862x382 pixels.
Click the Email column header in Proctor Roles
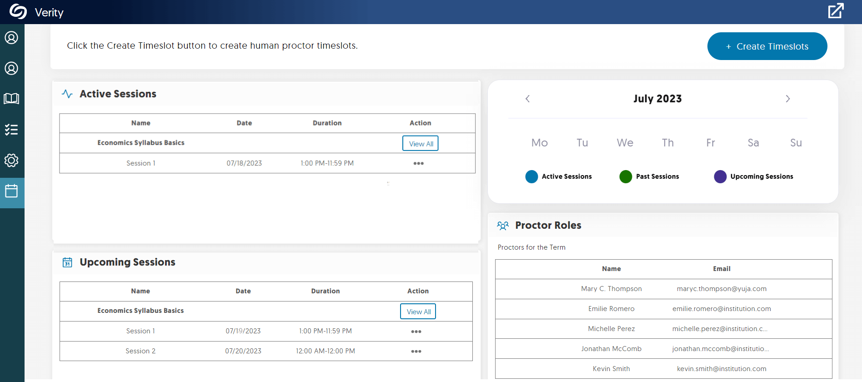click(722, 269)
